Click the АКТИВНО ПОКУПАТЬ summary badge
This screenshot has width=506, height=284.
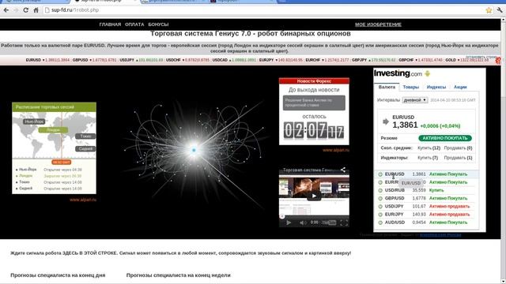[445, 138]
